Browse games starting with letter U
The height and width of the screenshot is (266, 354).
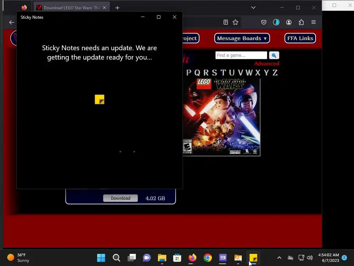pos(232,73)
